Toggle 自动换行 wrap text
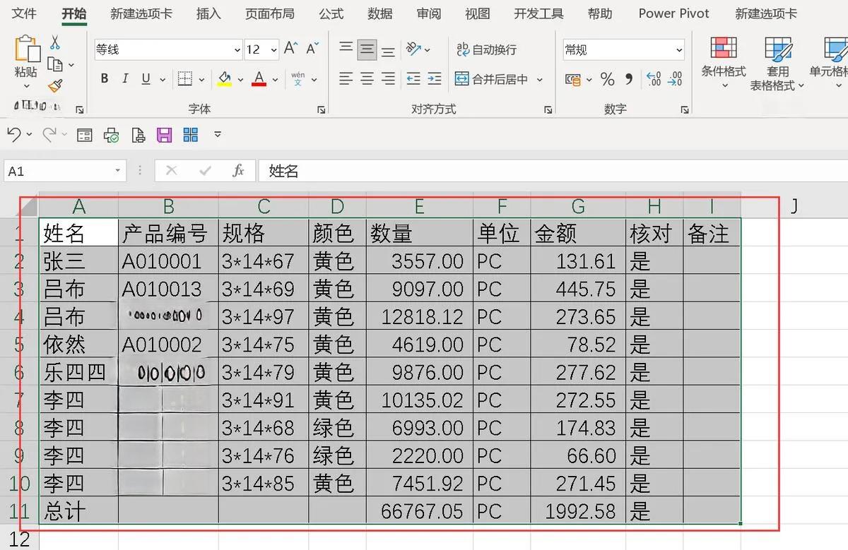This screenshot has width=848, height=550. click(486, 49)
